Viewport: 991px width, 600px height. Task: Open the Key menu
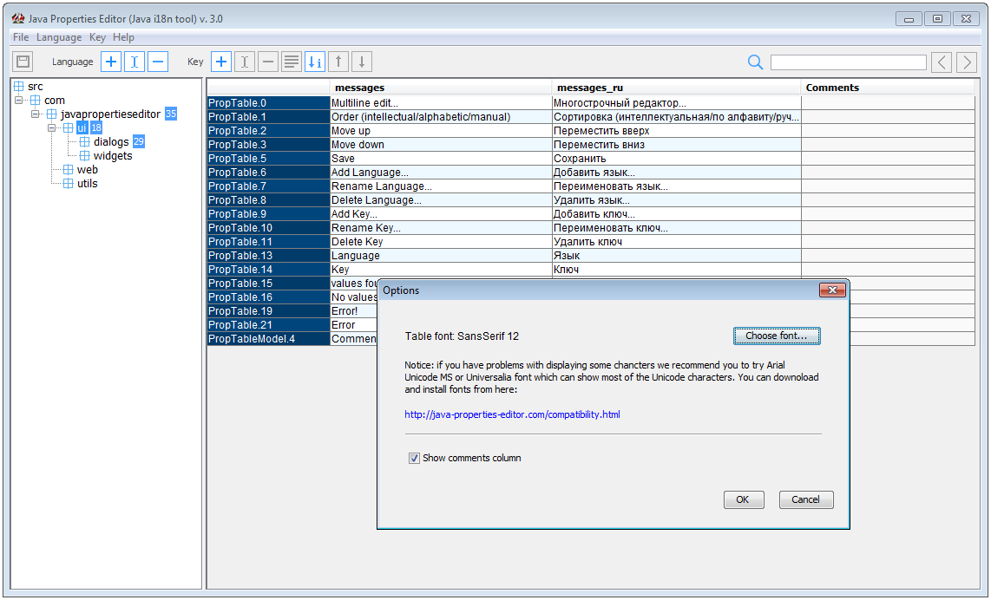97,37
